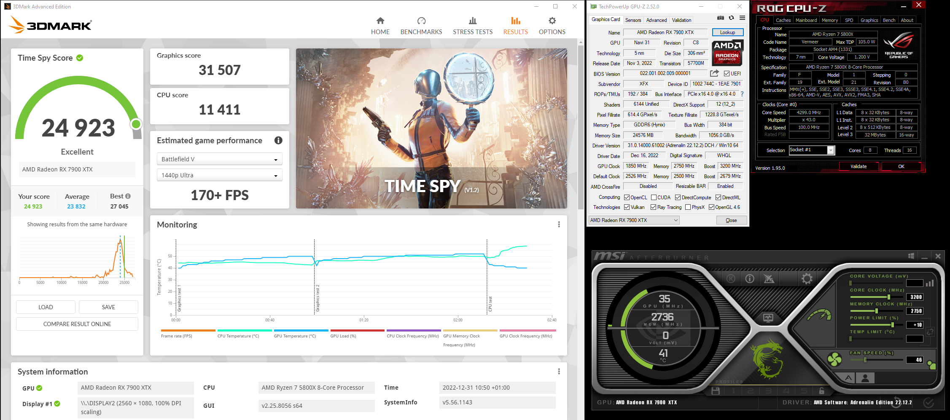Click the OK button in CPU-Z
950x420 pixels.
coord(901,166)
